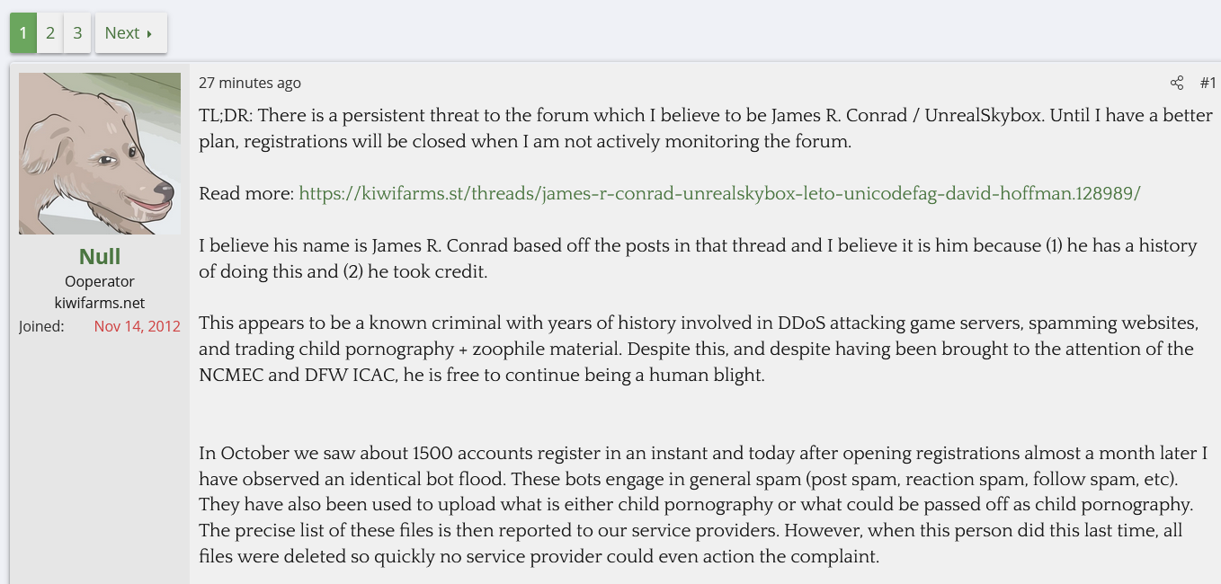Click the kiwifarms.net text under the username
This screenshot has height=584, width=1221.
(100, 303)
